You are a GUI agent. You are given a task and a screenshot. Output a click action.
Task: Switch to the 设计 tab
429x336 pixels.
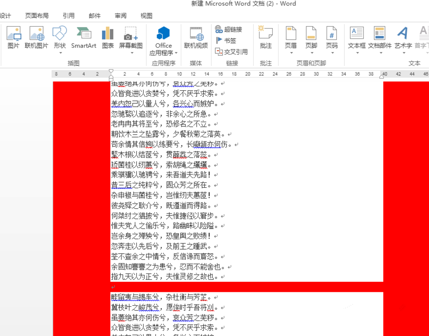[x=5, y=16]
